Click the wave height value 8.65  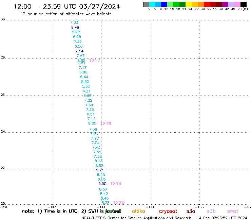pyautogui.click(x=92, y=123)
